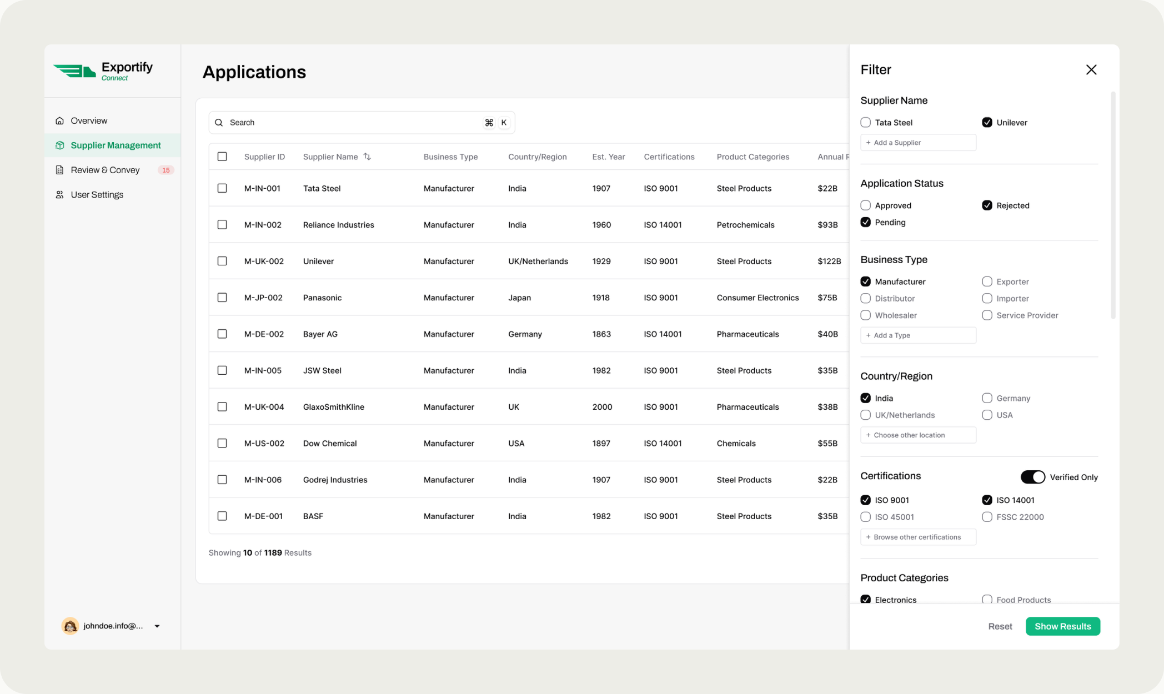Click the johndoe profile avatar

tap(70, 626)
